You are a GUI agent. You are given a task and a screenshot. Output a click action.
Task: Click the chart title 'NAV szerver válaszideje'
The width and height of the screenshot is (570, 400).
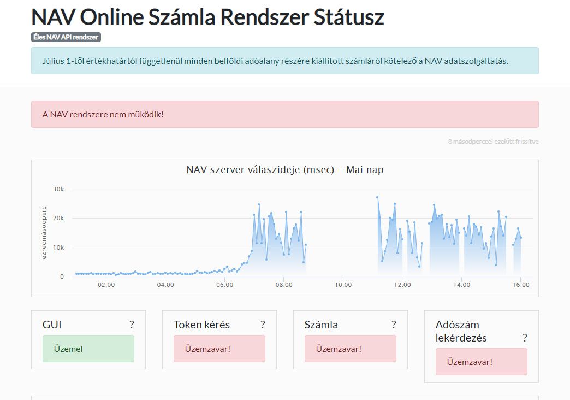(284, 170)
